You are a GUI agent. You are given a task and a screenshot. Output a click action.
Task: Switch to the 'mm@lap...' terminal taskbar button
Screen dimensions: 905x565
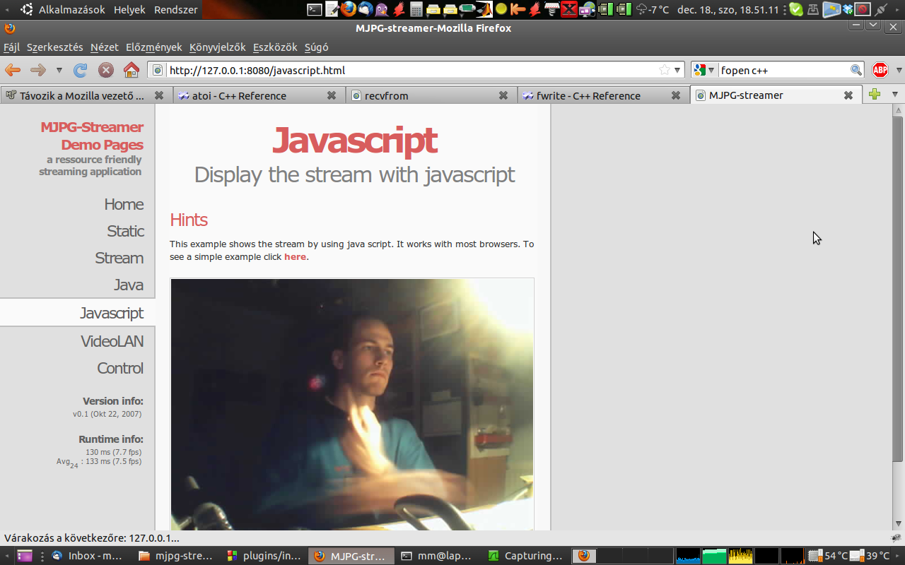(437, 556)
